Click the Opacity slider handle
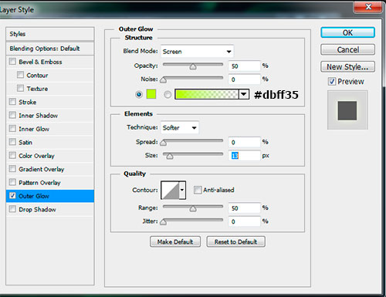This screenshot has height=297, width=386. pyautogui.click(x=193, y=67)
